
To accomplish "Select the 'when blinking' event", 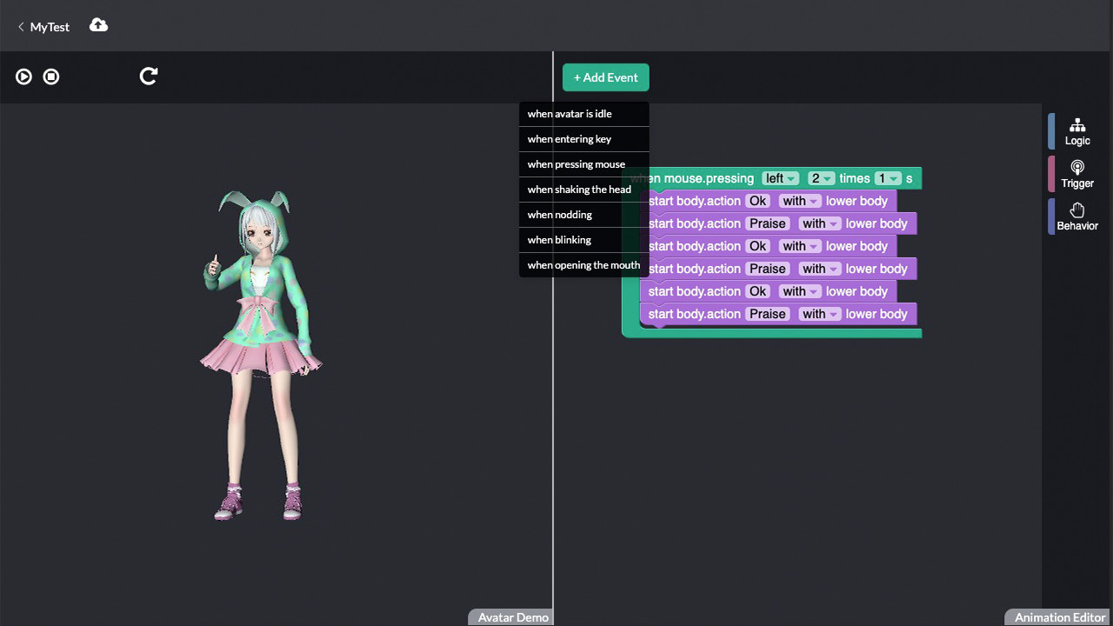I will pos(559,240).
